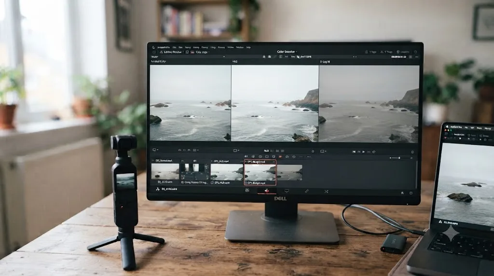Click the D-Log M viewer title label

pos(325,62)
